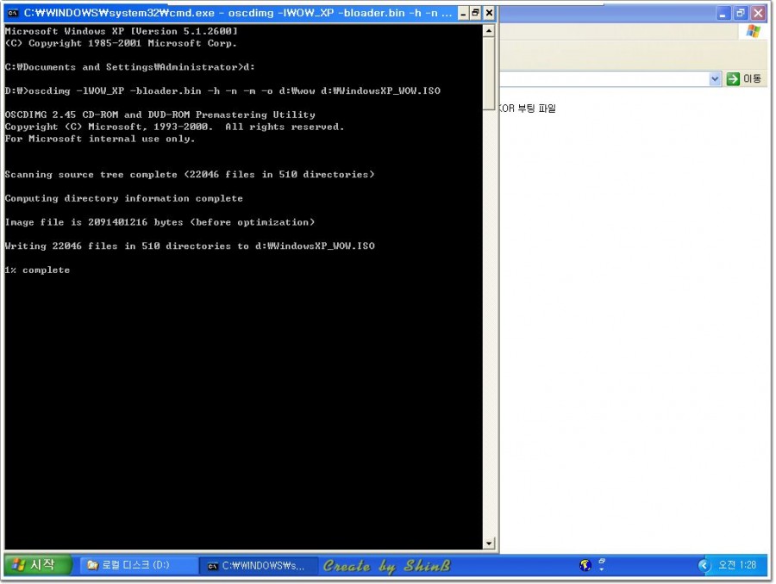Close the Explorer window behind

(x=758, y=14)
